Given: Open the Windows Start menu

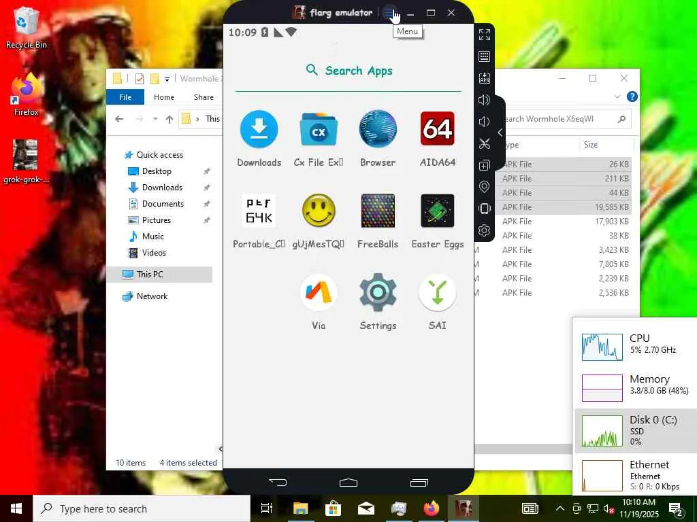Looking at the screenshot, I should coord(16,508).
